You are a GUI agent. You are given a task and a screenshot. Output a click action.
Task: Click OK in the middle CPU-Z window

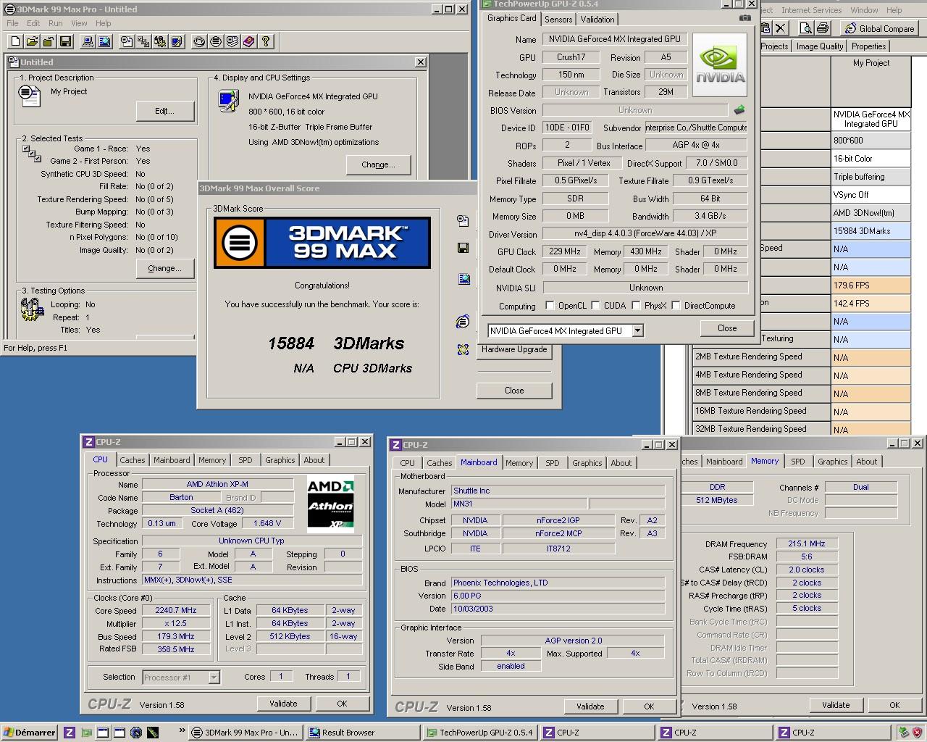pyautogui.click(x=649, y=706)
